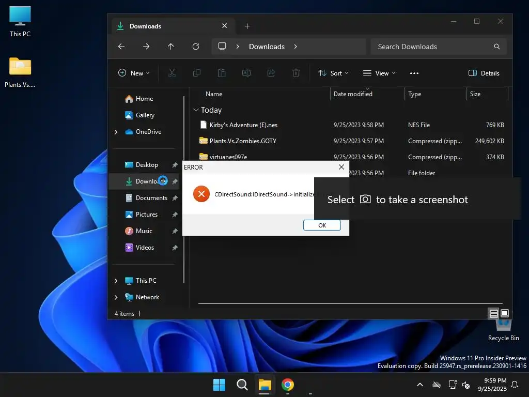Toggle the Details pane
Viewport: 529px width, 397px height.
pos(484,73)
